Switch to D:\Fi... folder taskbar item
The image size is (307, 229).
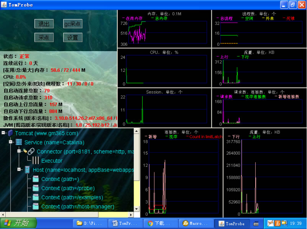[x=90, y=223]
